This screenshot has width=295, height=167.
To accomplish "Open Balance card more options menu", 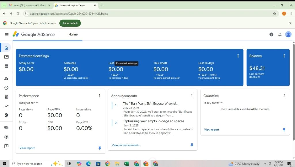I will click(x=284, y=56).
